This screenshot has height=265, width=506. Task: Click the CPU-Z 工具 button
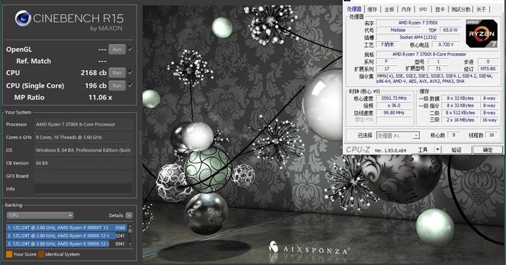pyautogui.click(x=423, y=150)
